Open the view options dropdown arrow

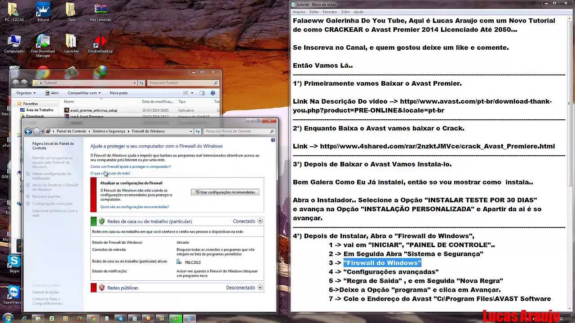tap(192, 93)
